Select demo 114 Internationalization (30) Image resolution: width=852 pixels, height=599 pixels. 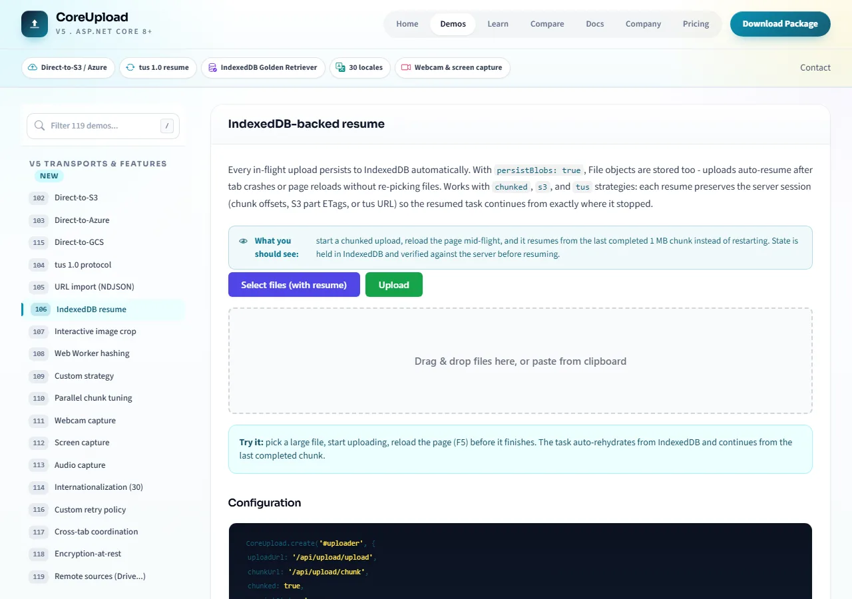point(103,487)
